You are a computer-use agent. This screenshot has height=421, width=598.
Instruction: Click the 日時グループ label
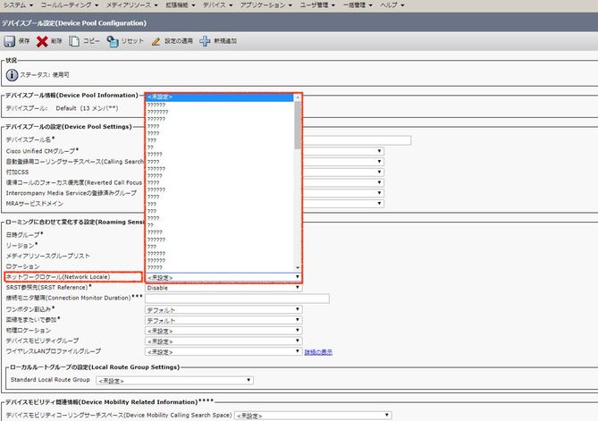click(x=23, y=235)
